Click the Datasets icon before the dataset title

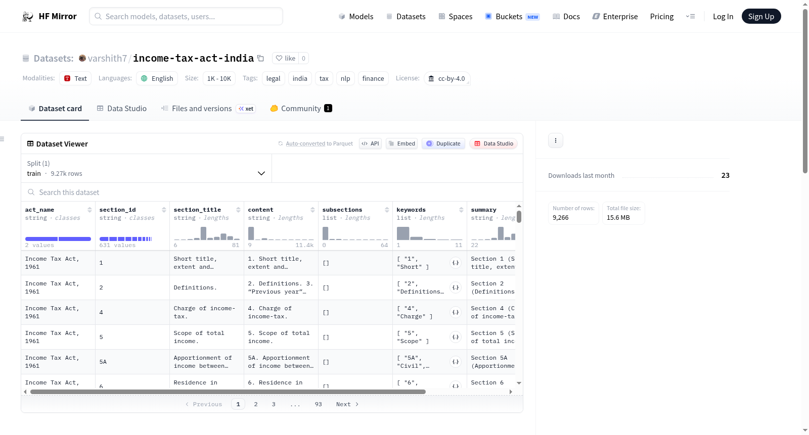26,58
